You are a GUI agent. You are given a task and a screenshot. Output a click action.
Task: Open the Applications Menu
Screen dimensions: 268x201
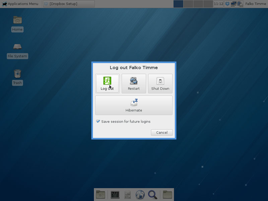tap(20, 4)
